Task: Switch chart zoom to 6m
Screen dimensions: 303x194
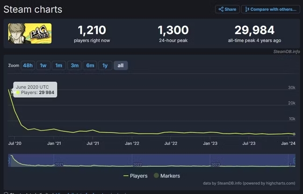Action: click(x=90, y=65)
